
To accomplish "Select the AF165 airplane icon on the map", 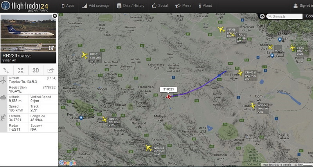I will pos(221,29).
